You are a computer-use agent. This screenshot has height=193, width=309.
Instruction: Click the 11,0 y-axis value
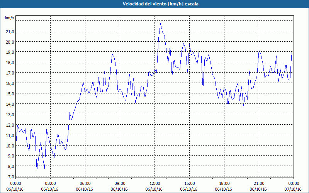10,135
